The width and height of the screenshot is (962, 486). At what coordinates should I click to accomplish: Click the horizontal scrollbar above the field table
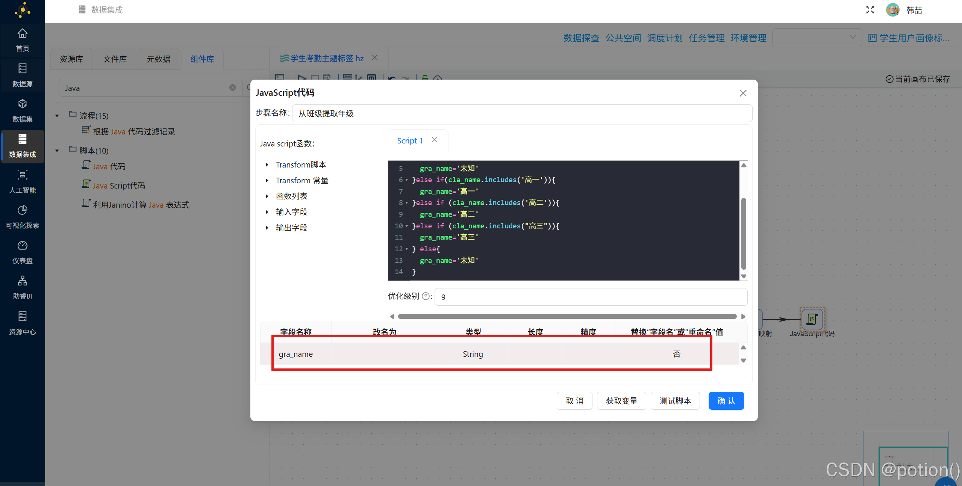[567, 316]
